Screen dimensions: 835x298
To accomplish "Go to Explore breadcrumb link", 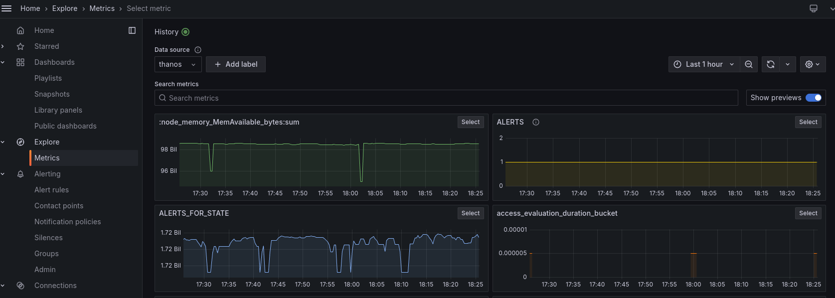I will tap(65, 8).
